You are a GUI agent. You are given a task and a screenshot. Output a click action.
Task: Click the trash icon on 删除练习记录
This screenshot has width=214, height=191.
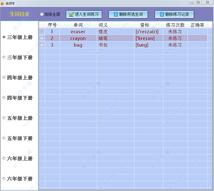[x=162, y=14]
